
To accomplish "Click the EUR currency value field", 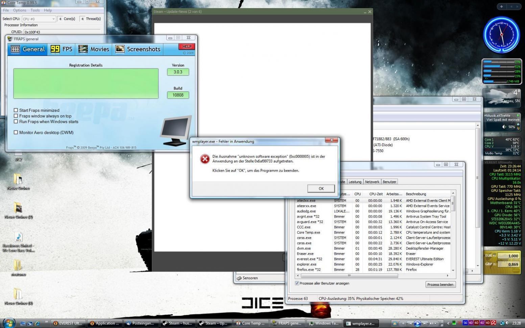I will pos(508,256).
